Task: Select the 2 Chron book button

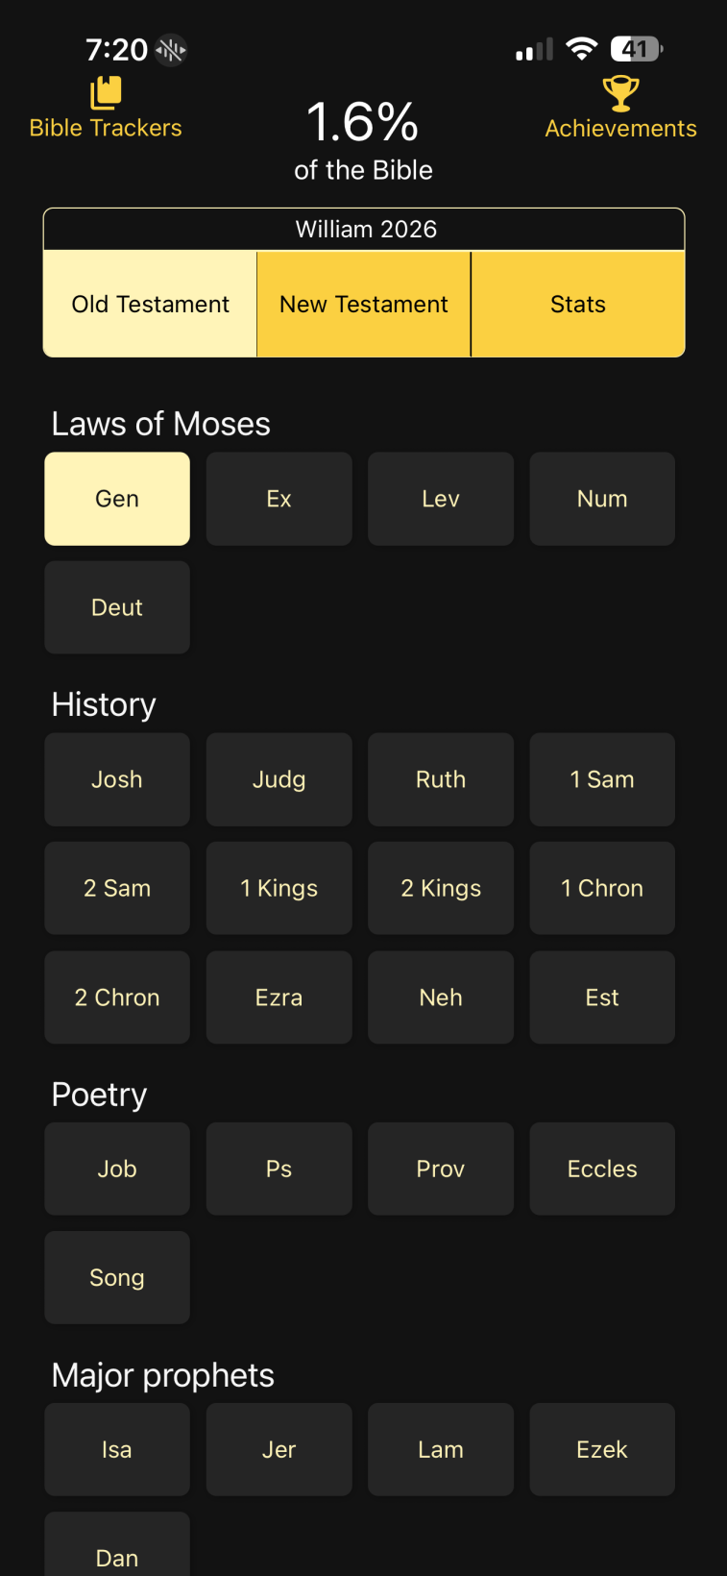Action: point(117,997)
